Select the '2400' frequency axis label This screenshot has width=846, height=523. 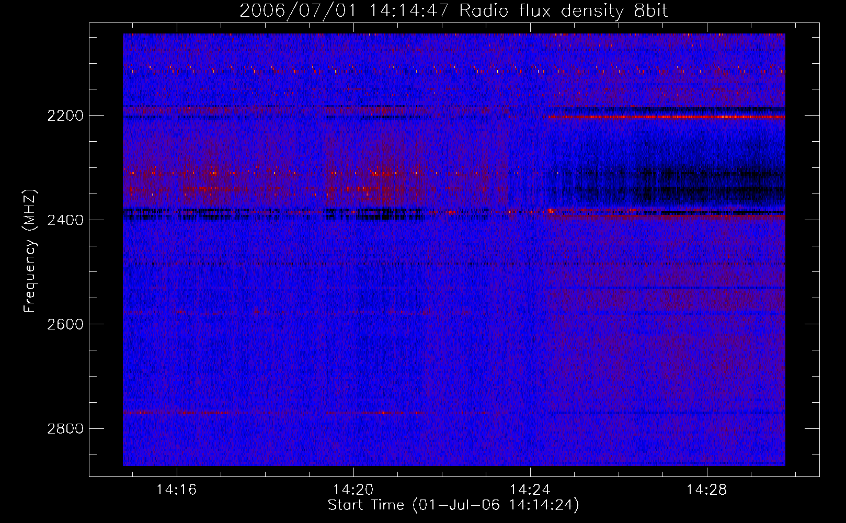pos(65,220)
